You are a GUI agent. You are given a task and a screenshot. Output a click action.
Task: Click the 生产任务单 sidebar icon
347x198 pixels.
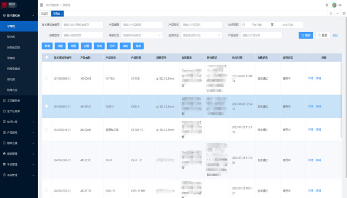click(4, 110)
